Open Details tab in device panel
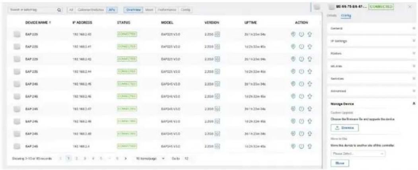This screenshot has height=170, width=418. 332,16
